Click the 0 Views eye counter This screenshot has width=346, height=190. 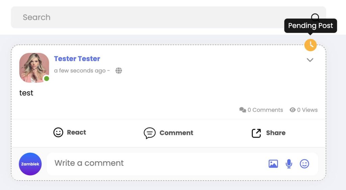[x=304, y=110]
